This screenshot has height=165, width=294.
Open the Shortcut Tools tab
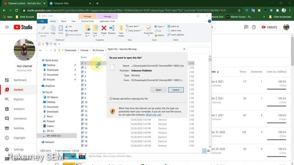87,22
